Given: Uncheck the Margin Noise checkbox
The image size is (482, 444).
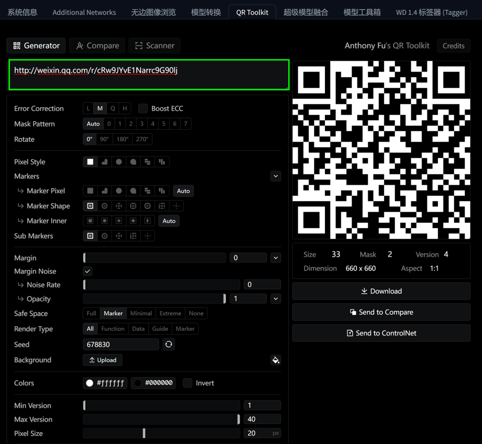Looking at the screenshot, I should (87, 271).
